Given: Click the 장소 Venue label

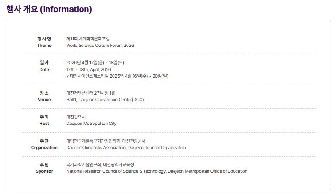Looking at the screenshot, I should point(44,96).
